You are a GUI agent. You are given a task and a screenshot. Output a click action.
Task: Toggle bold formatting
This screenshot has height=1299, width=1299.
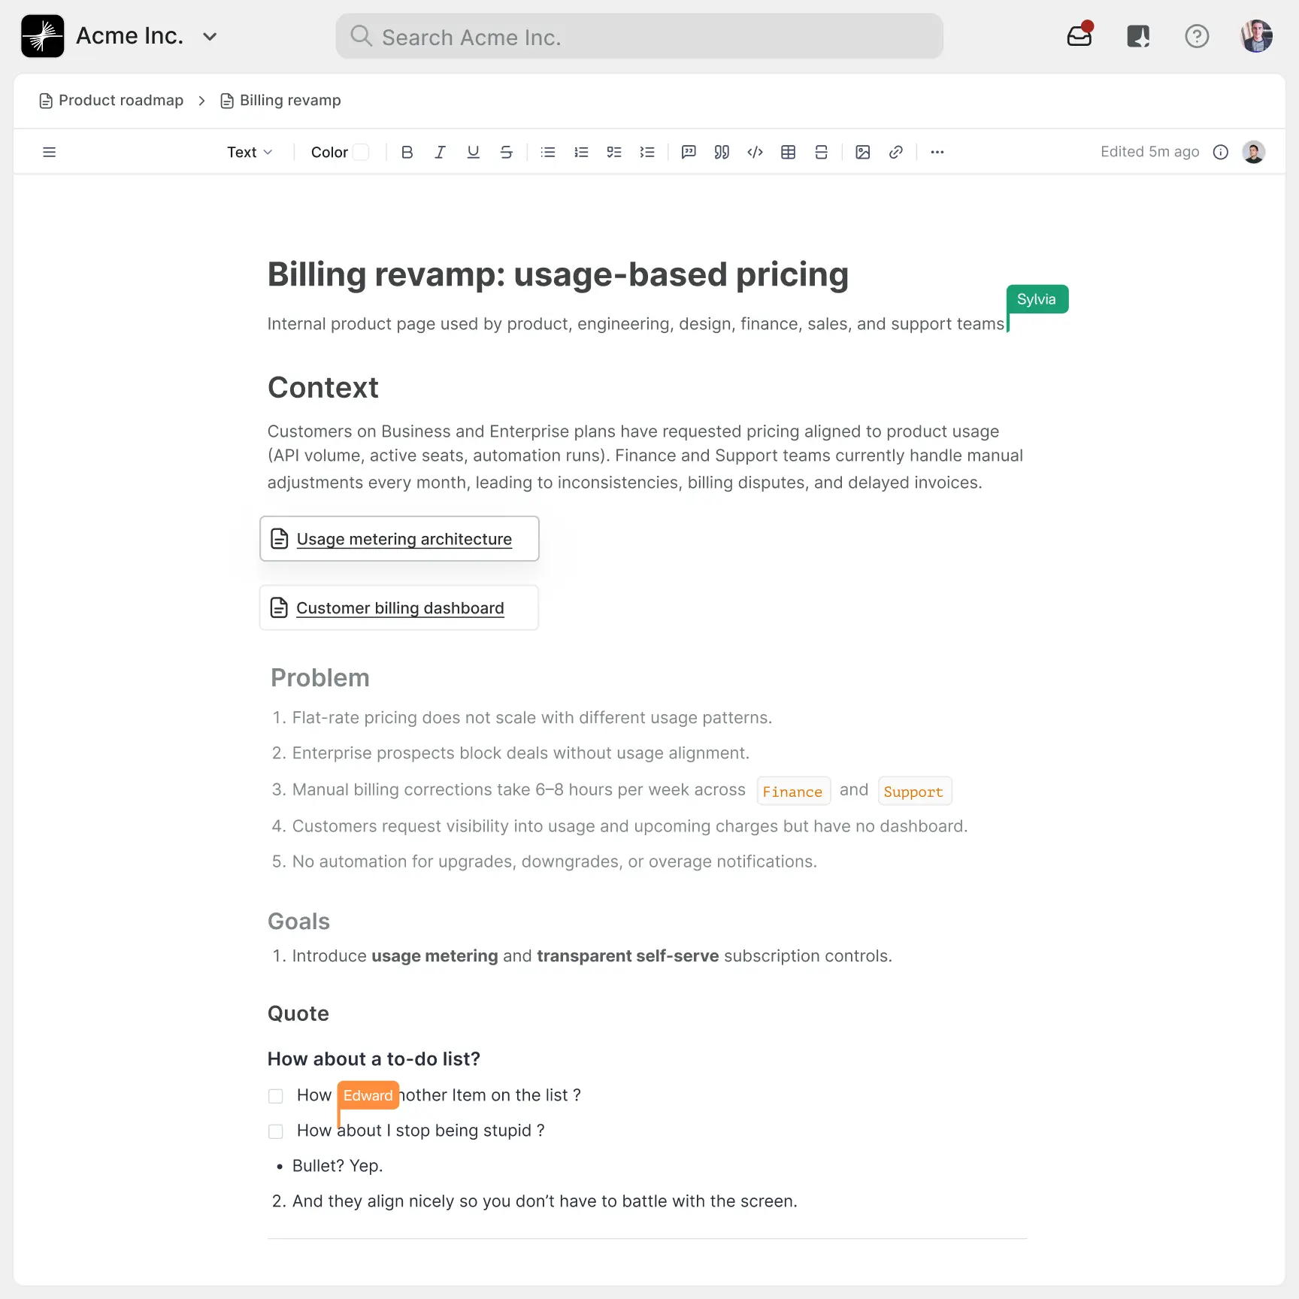pos(407,152)
